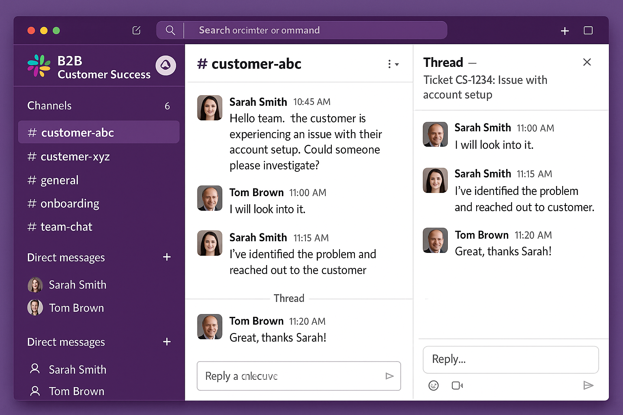Click the macOS green fullscreen dot

pos(56,30)
